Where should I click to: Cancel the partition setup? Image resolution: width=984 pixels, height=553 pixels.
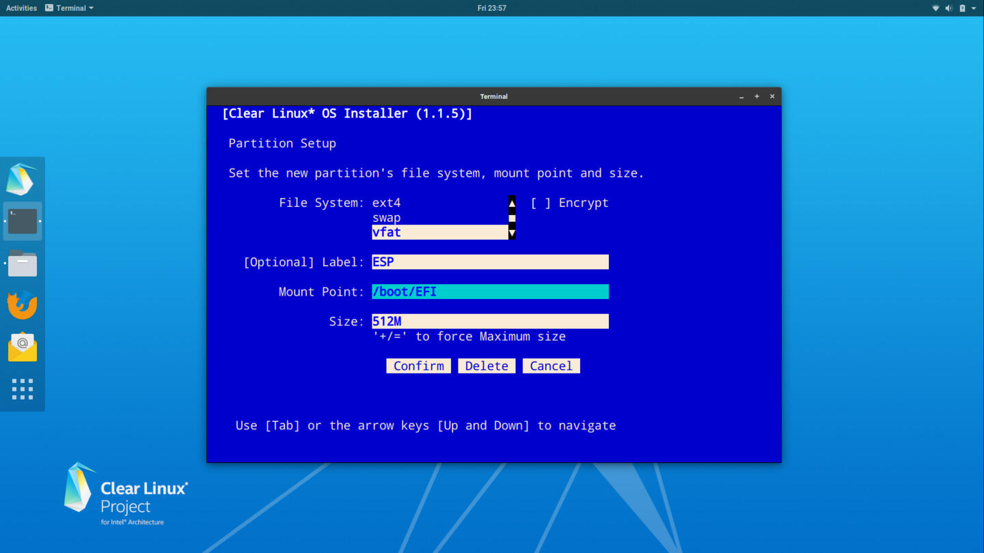pyautogui.click(x=551, y=366)
